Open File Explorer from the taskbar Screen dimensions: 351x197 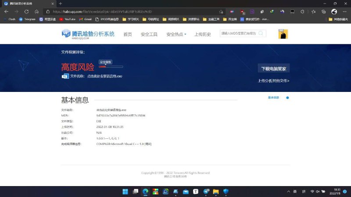click(216, 191)
